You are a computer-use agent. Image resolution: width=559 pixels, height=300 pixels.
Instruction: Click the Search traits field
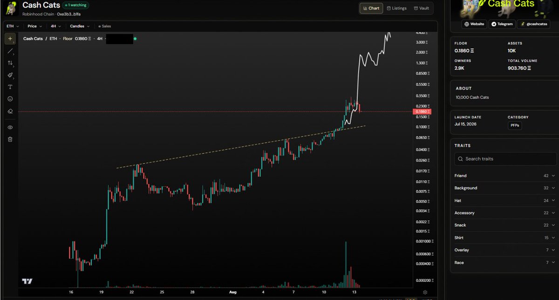click(x=505, y=159)
